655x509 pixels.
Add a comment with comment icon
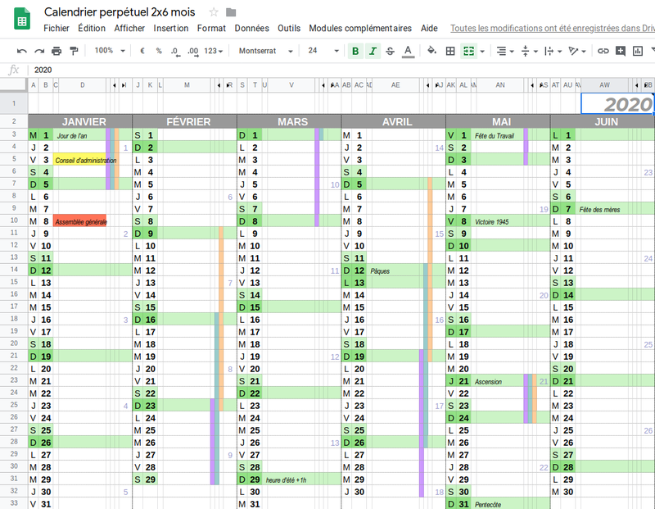tap(621, 51)
